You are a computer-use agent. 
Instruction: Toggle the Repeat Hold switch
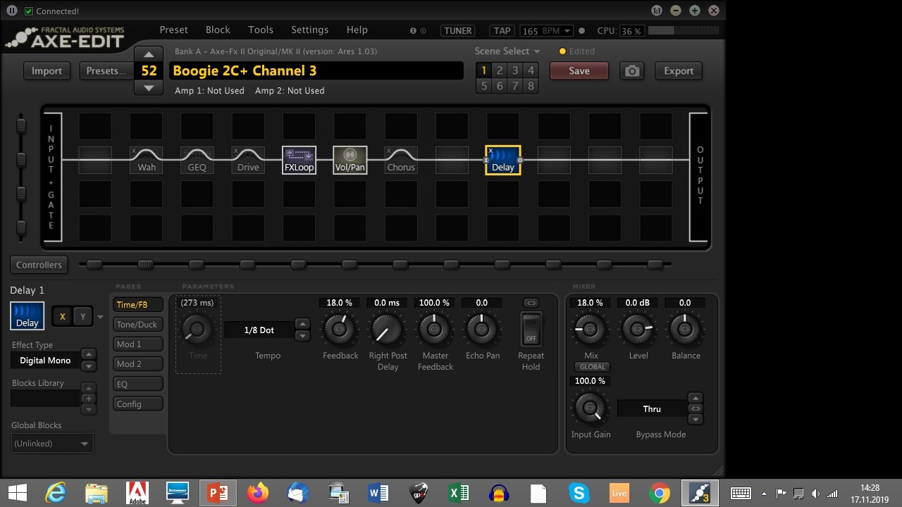531,329
